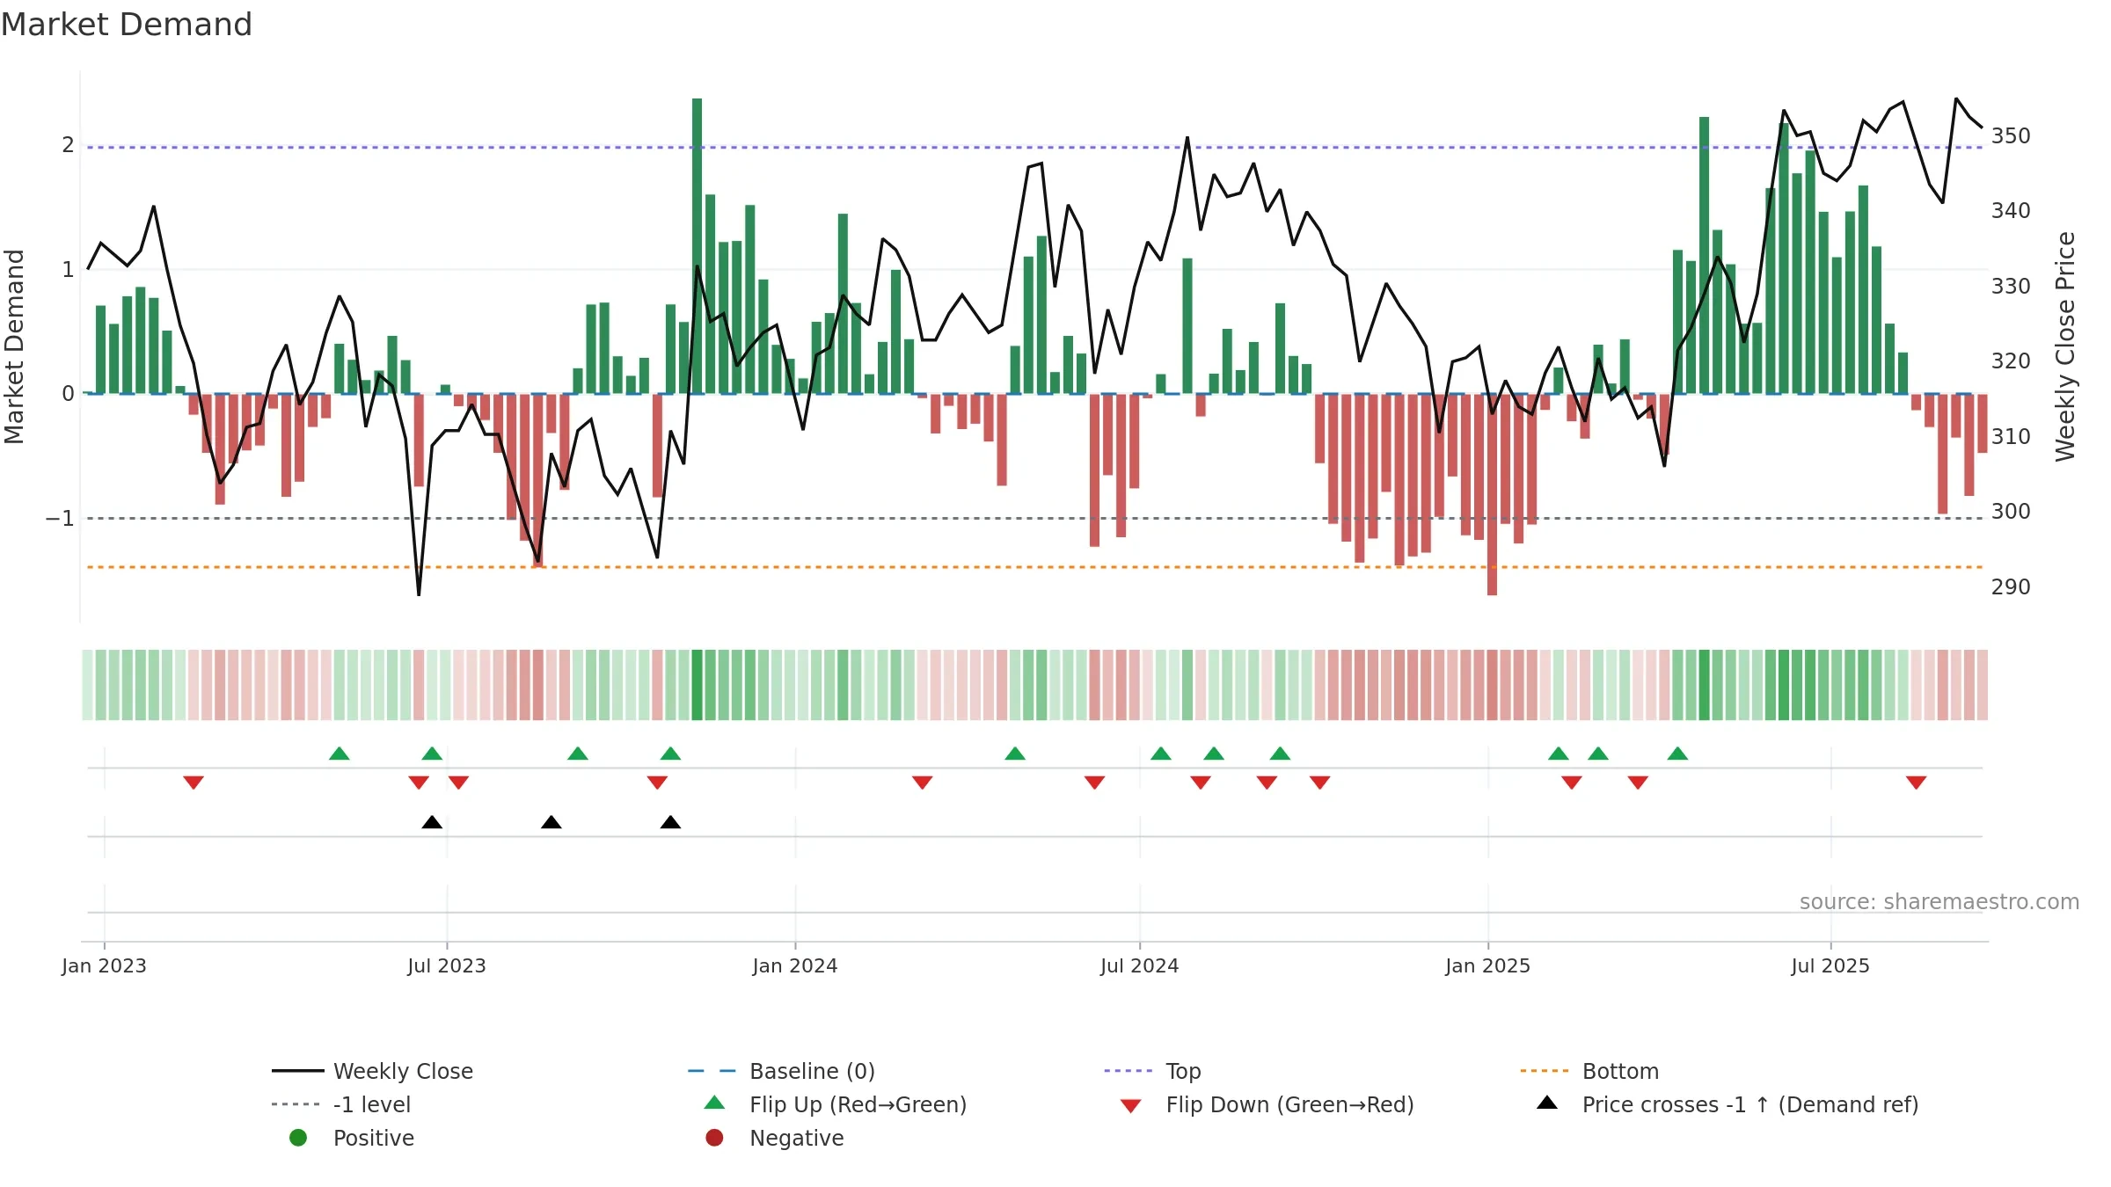Click the "Jan 2024" x-axis label

coord(794,965)
